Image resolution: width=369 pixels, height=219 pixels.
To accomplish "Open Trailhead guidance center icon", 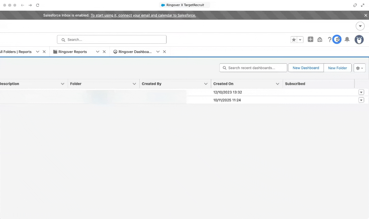I will 320,40.
